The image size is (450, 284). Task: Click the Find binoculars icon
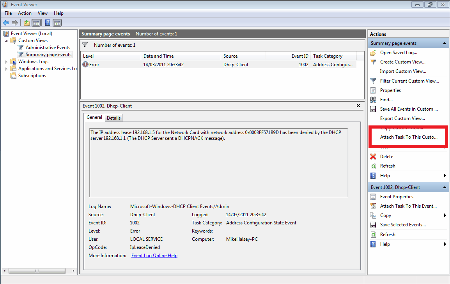(373, 100)
